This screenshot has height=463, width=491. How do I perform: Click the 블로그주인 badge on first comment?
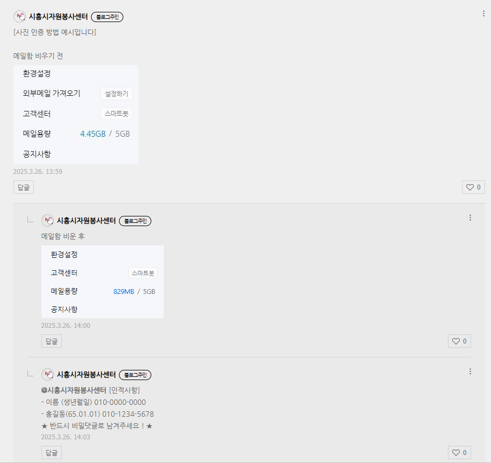click(107, 17)
